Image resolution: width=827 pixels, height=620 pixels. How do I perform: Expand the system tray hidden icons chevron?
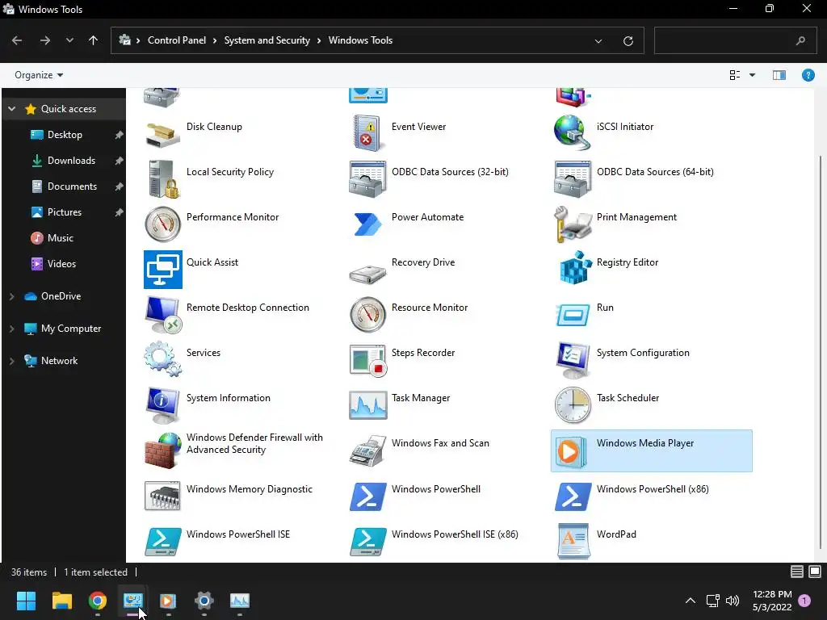[x=690, y=601]
